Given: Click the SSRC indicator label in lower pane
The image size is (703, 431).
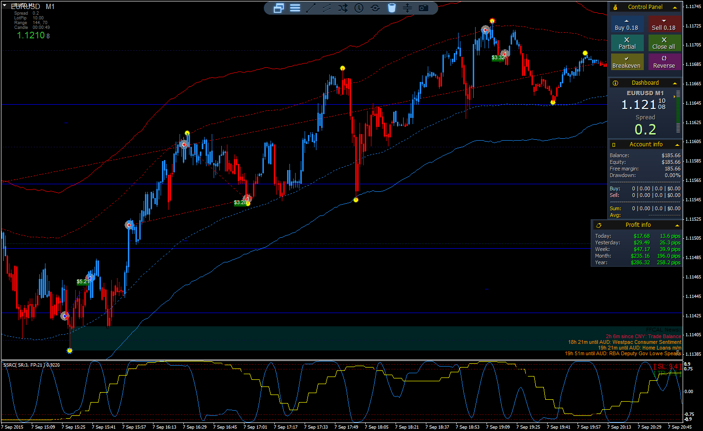Looking at the screenshot, I should click(31, 365).
